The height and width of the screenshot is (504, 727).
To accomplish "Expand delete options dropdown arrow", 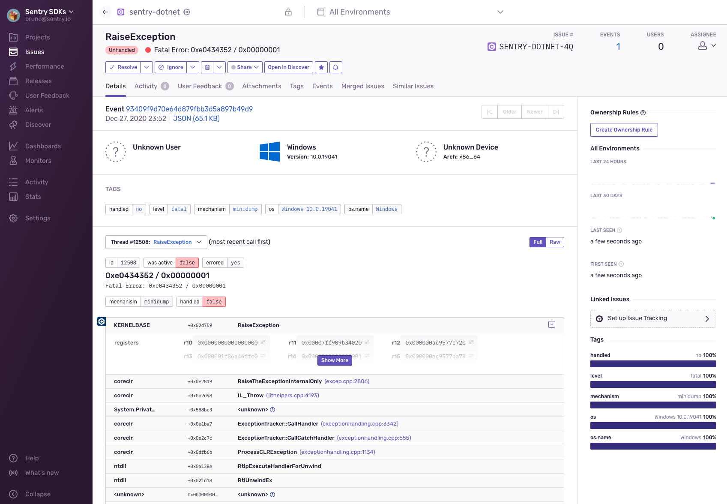I will (x=219, y=67).
